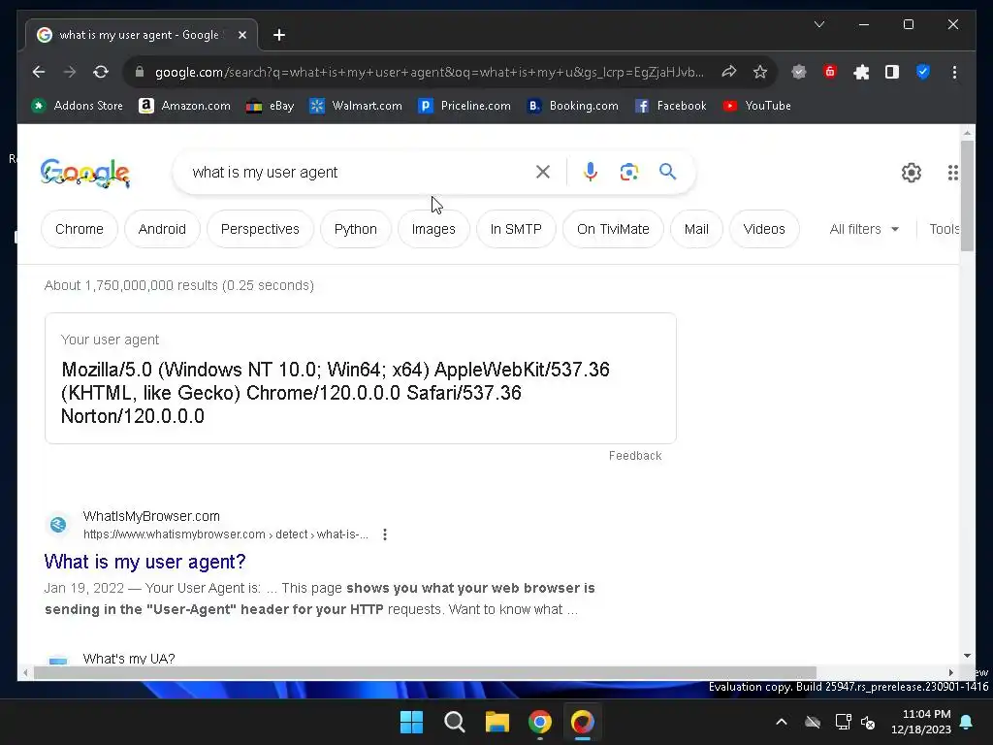This screenshot has width=993, height=745.
Task: Open Windows taskbar search
Action: [x=454, y=722]
